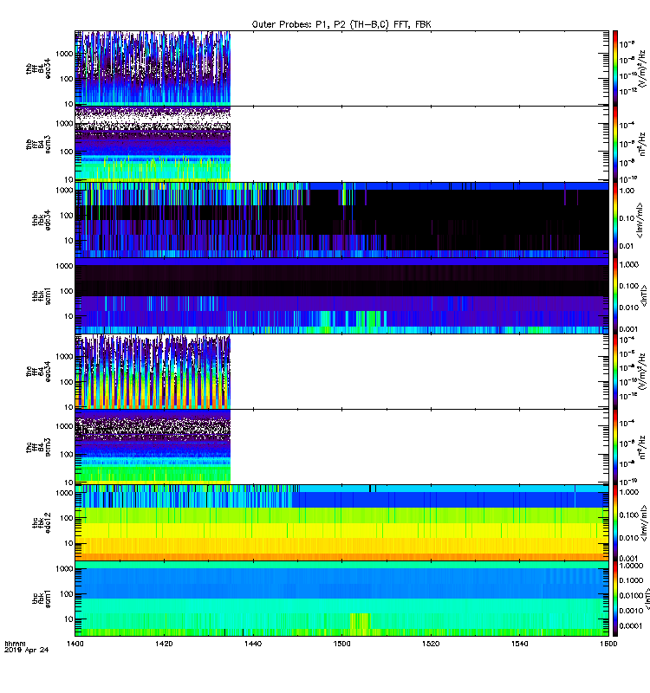Click the 'thb fbk scm1' y-axis label
The width and height of the screenshot is (650, 693).
tap(42, 295)
